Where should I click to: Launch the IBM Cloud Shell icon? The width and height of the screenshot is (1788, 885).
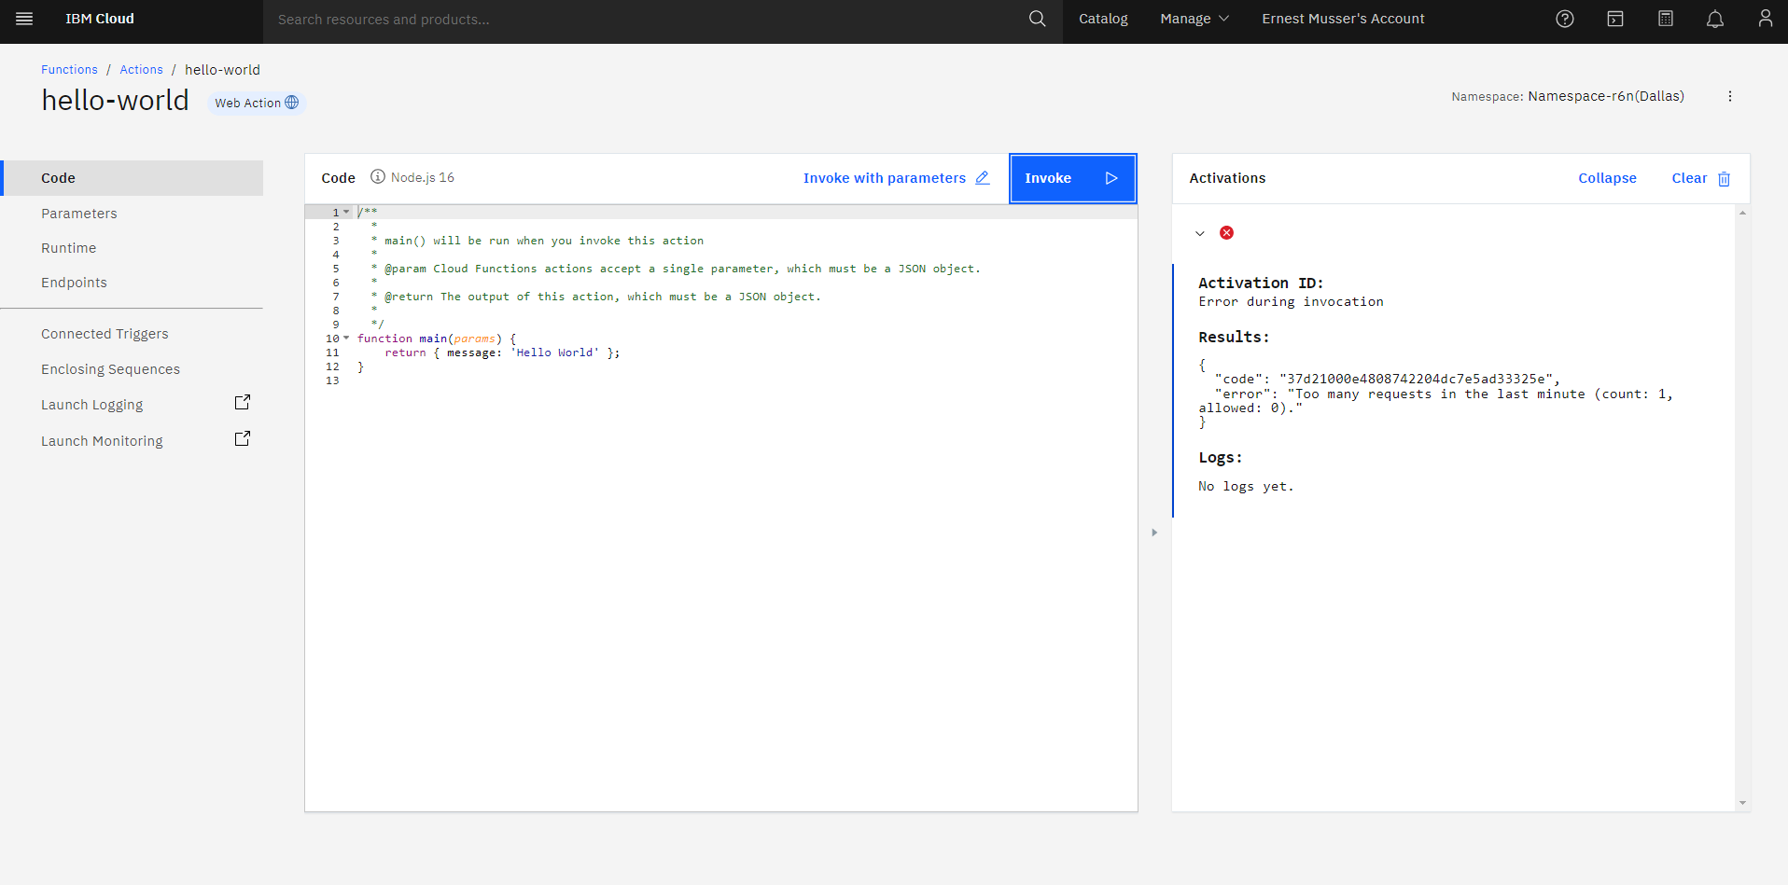[1615, 19]
